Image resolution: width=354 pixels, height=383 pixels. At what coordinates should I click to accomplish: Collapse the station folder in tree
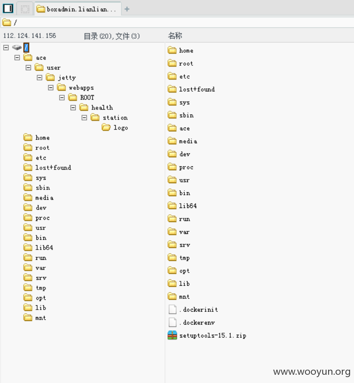(x=84, y=117)
